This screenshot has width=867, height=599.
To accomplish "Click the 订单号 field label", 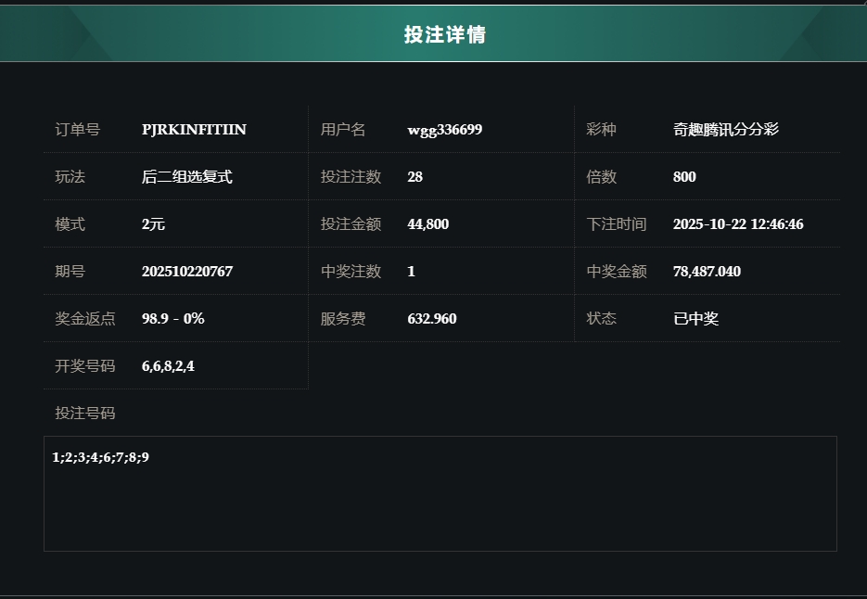I will pyautogui.click(x=78, y=130).
